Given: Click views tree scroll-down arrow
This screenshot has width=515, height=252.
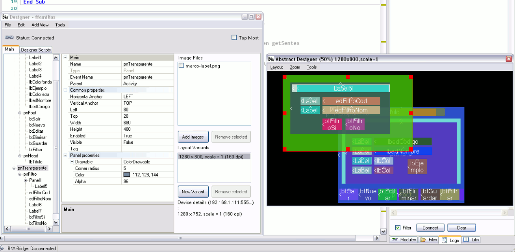Looking at the screenshot, I should [x=56, y=222].
